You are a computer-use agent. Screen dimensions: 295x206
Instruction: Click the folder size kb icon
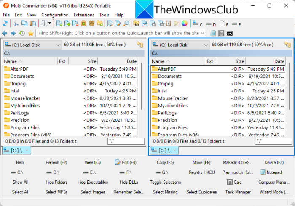click(x=136, y=24)
